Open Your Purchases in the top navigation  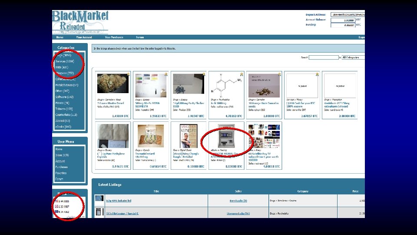114,37
